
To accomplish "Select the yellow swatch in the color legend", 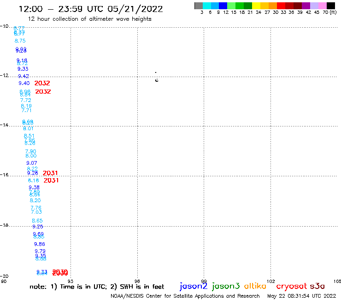I will pos(256,6).
